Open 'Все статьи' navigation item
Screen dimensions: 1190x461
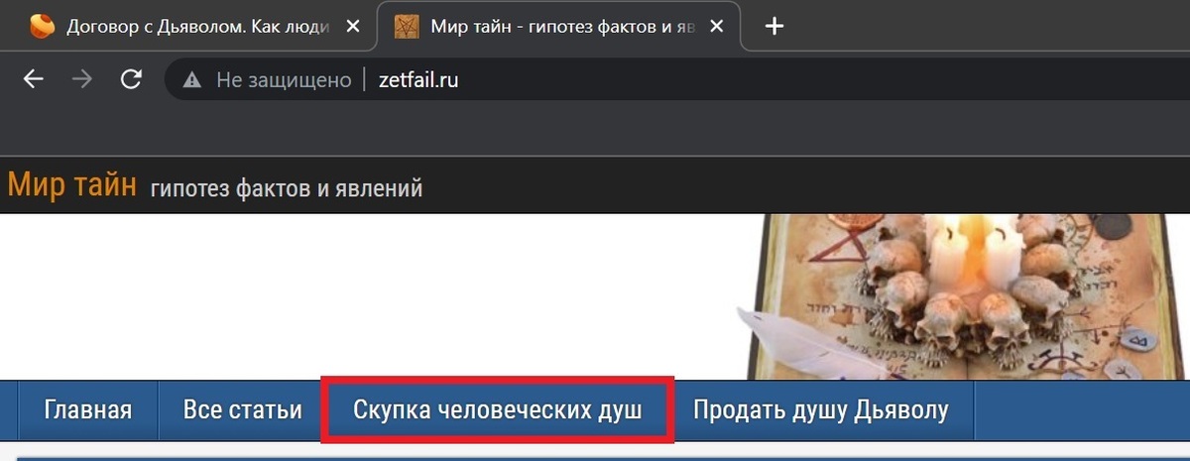click(242, 409)
